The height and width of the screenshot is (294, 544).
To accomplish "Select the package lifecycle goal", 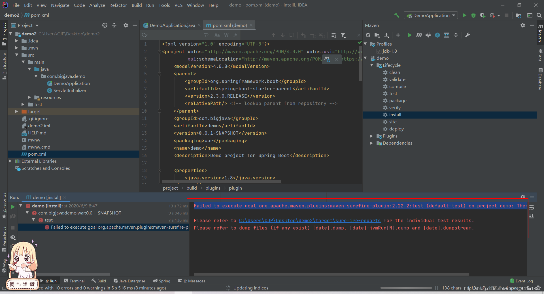I will click(x=398, y=101).
